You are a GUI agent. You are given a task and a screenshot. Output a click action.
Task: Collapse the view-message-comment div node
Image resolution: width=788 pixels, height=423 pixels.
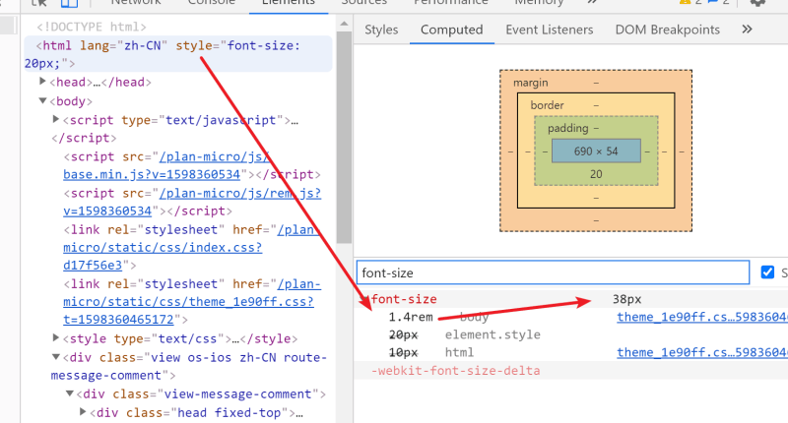[70, 393]
